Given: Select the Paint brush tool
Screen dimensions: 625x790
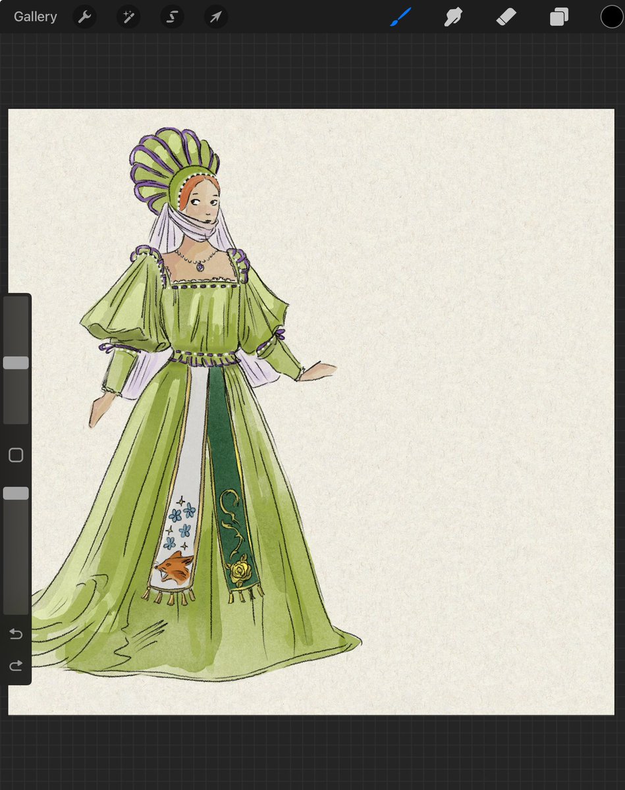Looking at the screenshot, I should [400, 16].
